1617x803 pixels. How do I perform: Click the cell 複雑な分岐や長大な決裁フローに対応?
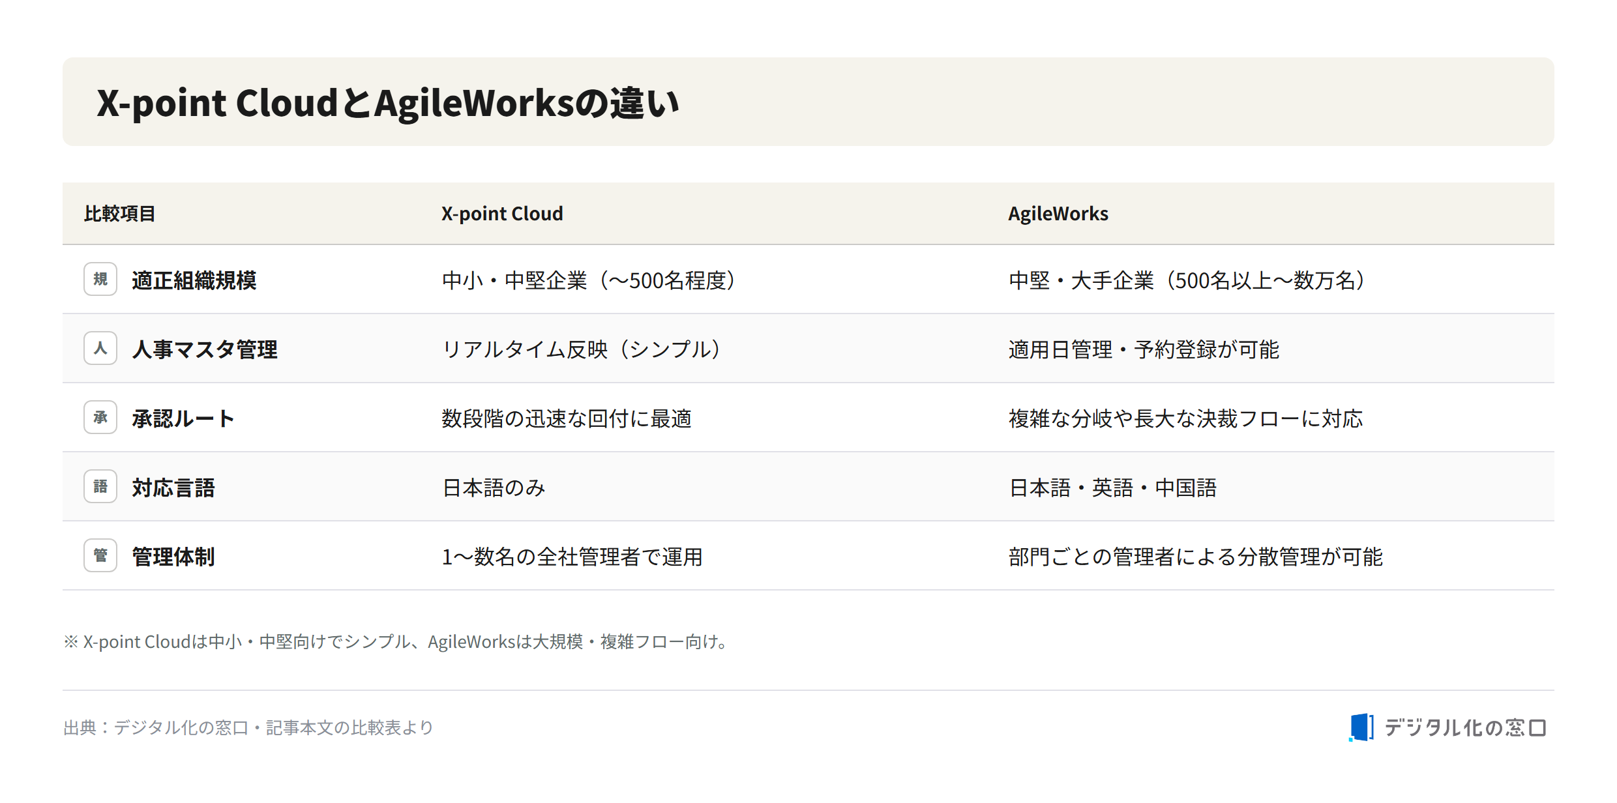coord(1185,418)
